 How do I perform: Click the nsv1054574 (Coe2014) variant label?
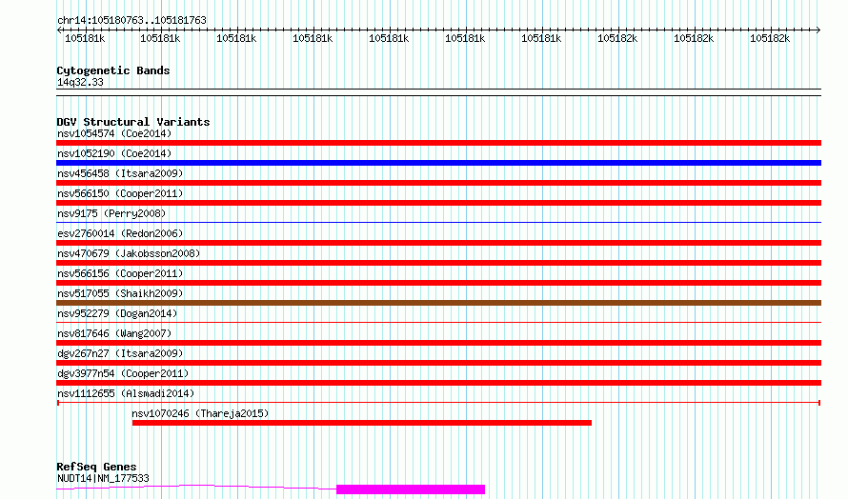point(114,133)
